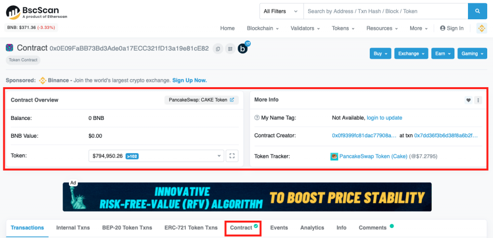This screenshot has width=493, height=238.
Task: Copy contract address to clipboard
Action: pyautogui.click(x=218, y=49)
